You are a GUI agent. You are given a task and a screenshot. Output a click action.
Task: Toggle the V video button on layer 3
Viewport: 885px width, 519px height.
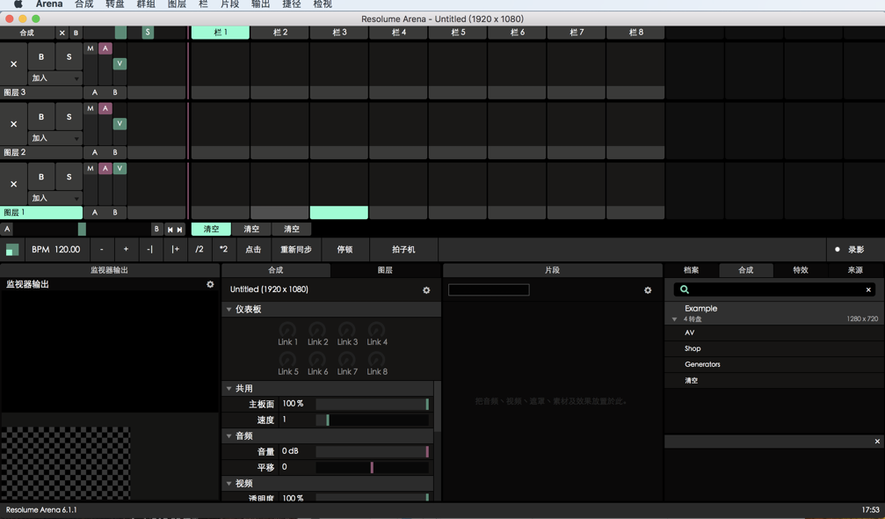pyautogui.click(x=120, y=63)
